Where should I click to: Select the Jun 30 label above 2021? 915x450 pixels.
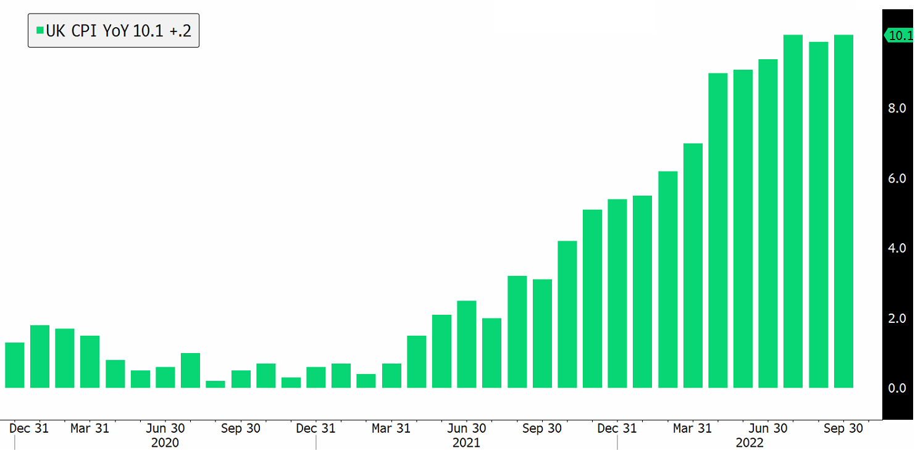click(x=467, y=428)
